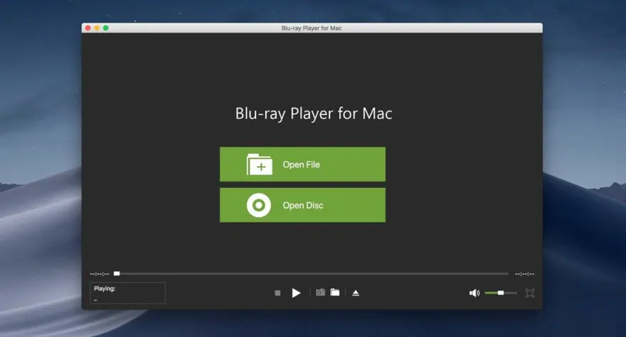This screenshot has height=337, width=626.
Task: Open the folder icon in control bar
Action: click(x=335, y=293)
